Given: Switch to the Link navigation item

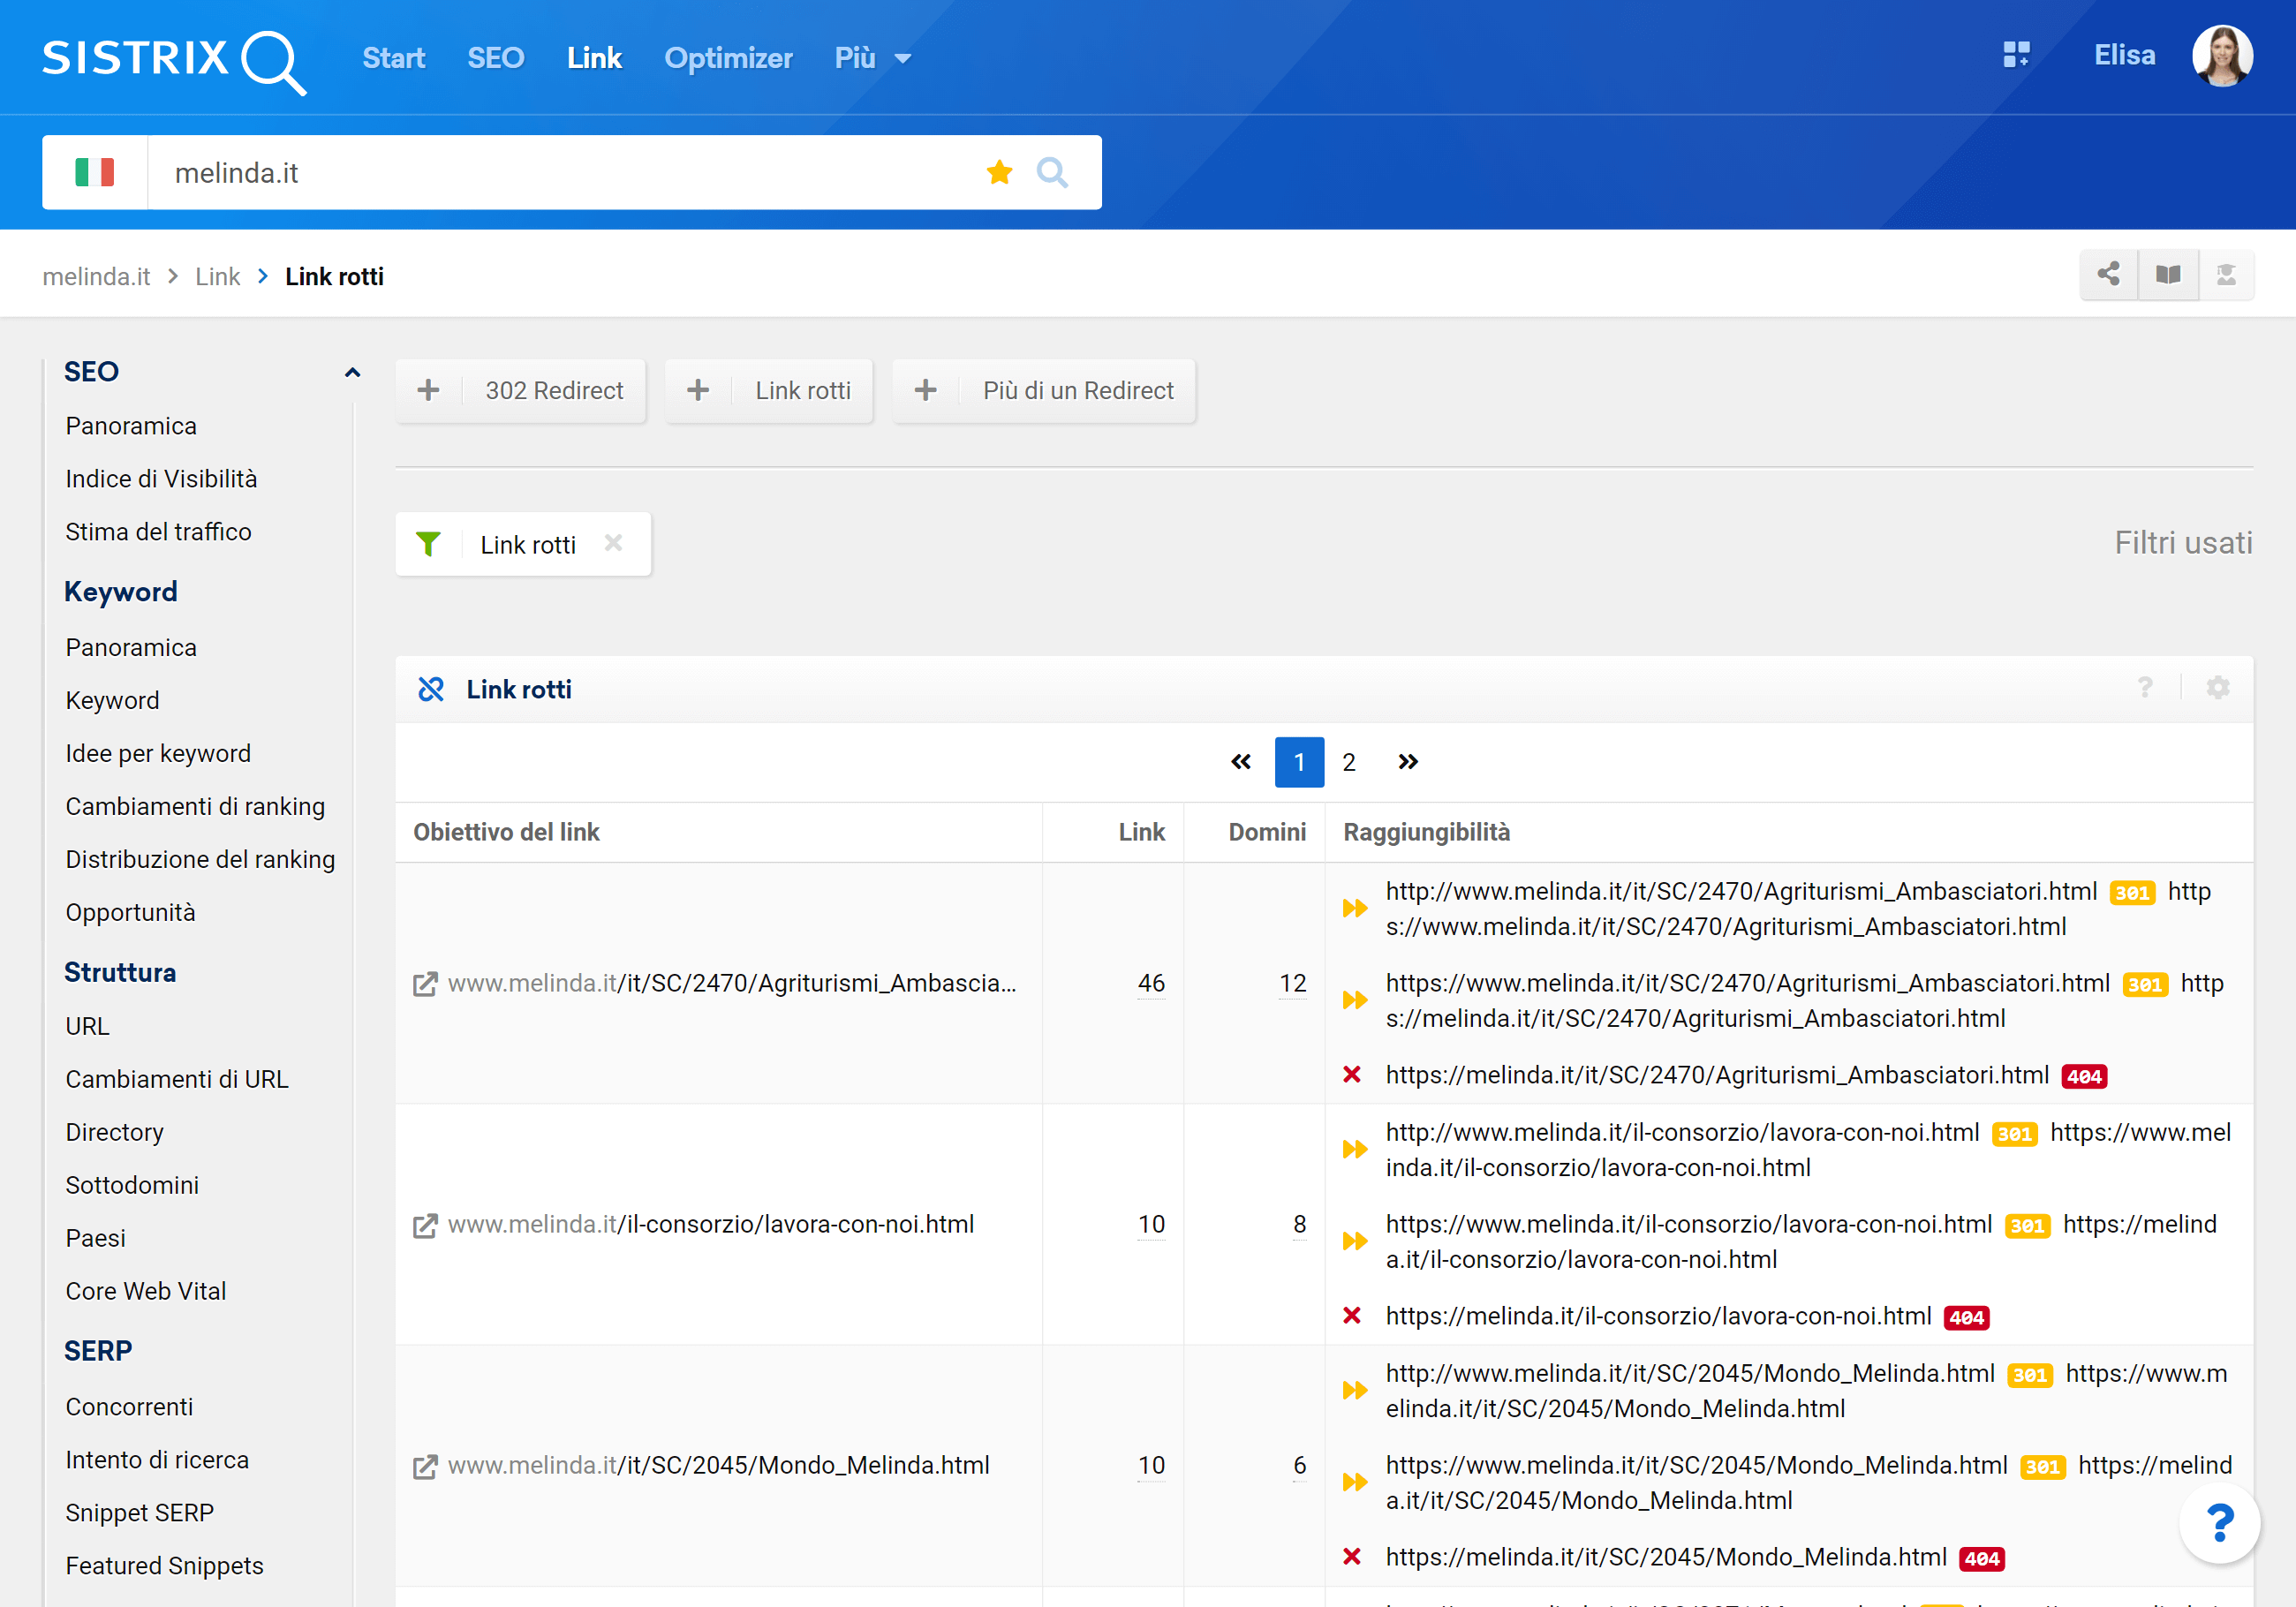Looking at the screenshot, I should pos(594,58).
